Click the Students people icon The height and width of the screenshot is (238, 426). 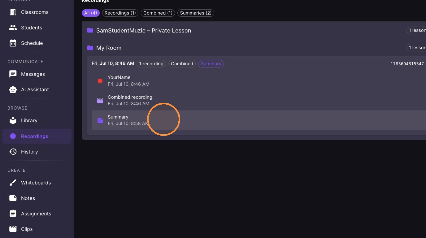(13, 28)
